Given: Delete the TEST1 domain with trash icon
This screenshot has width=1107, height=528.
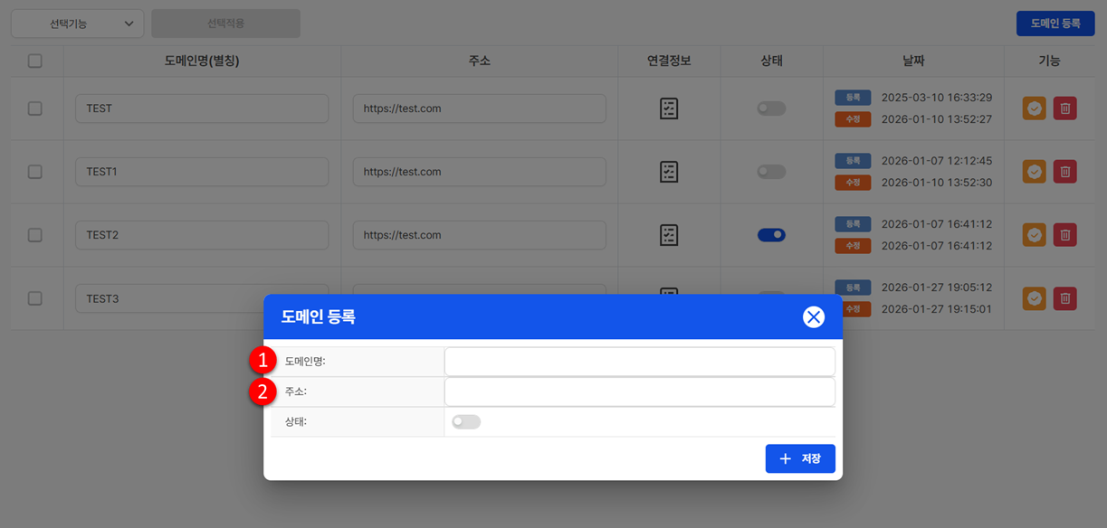Looking at the screenshot, I should tap(1065, 172).
